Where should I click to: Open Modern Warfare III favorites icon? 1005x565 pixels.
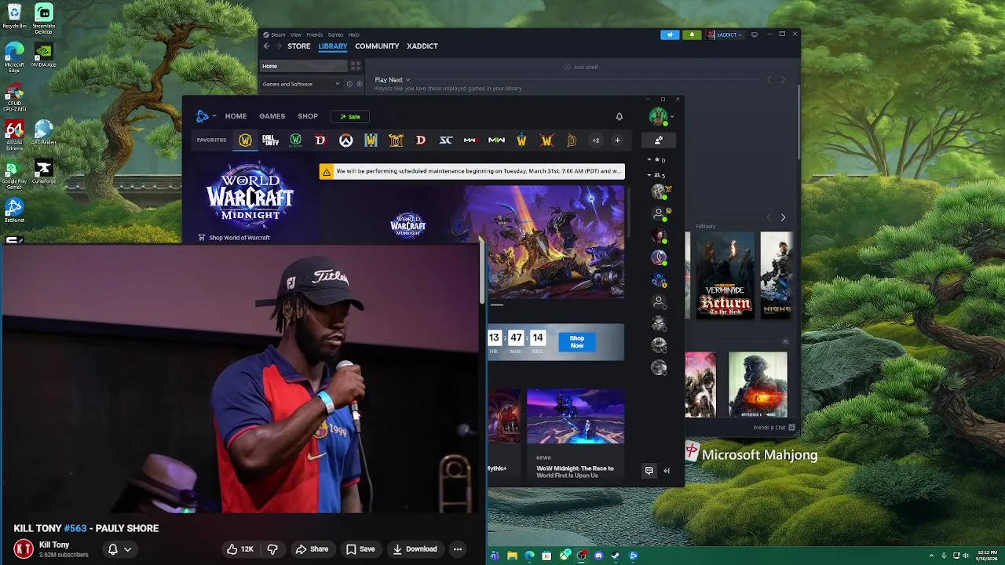pos(470,140)
